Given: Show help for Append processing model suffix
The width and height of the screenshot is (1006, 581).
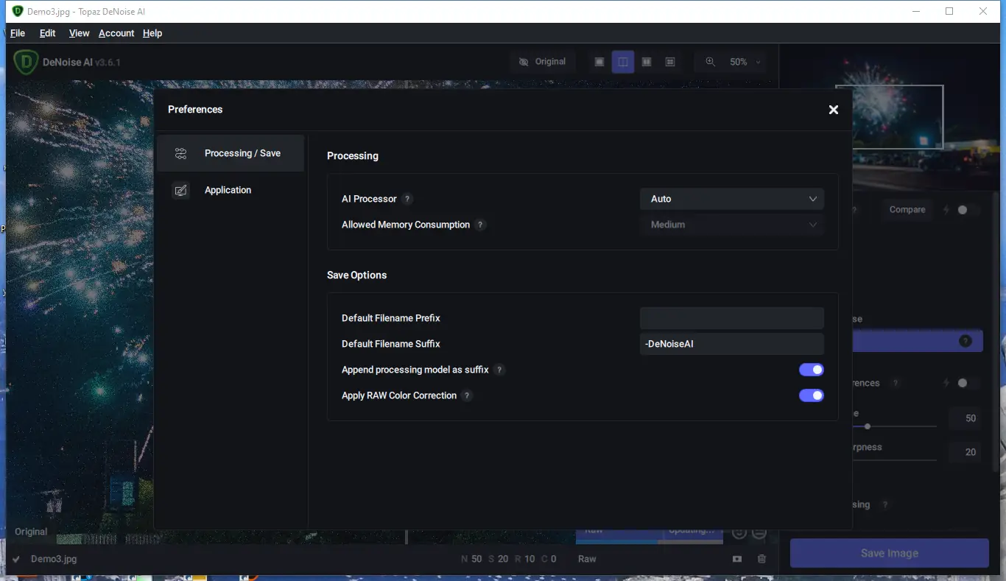Looking at the screenshot, I should (x=499, y=370).
